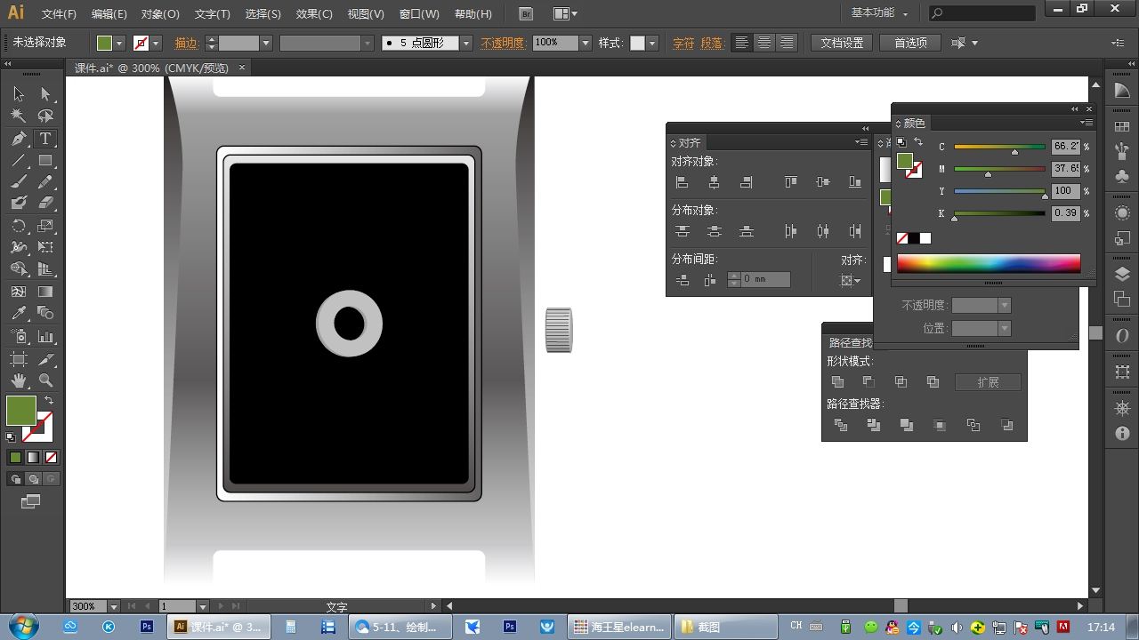Screen dimensions: 1139x640
Task: Open the 文件(F) menu
Action: [59, 14]
